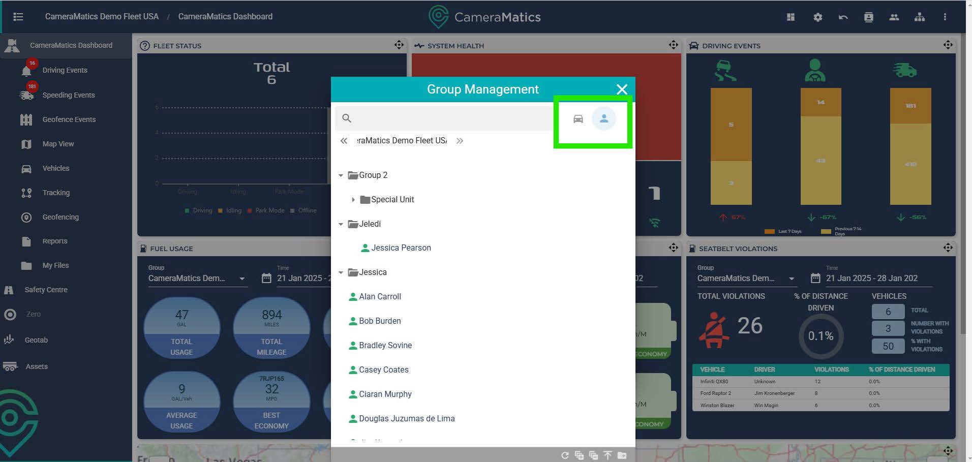The height and width of the screenshot is (462, 972).
Task: Click Idling legend swatch in Fleet Status
Action: 221,211
